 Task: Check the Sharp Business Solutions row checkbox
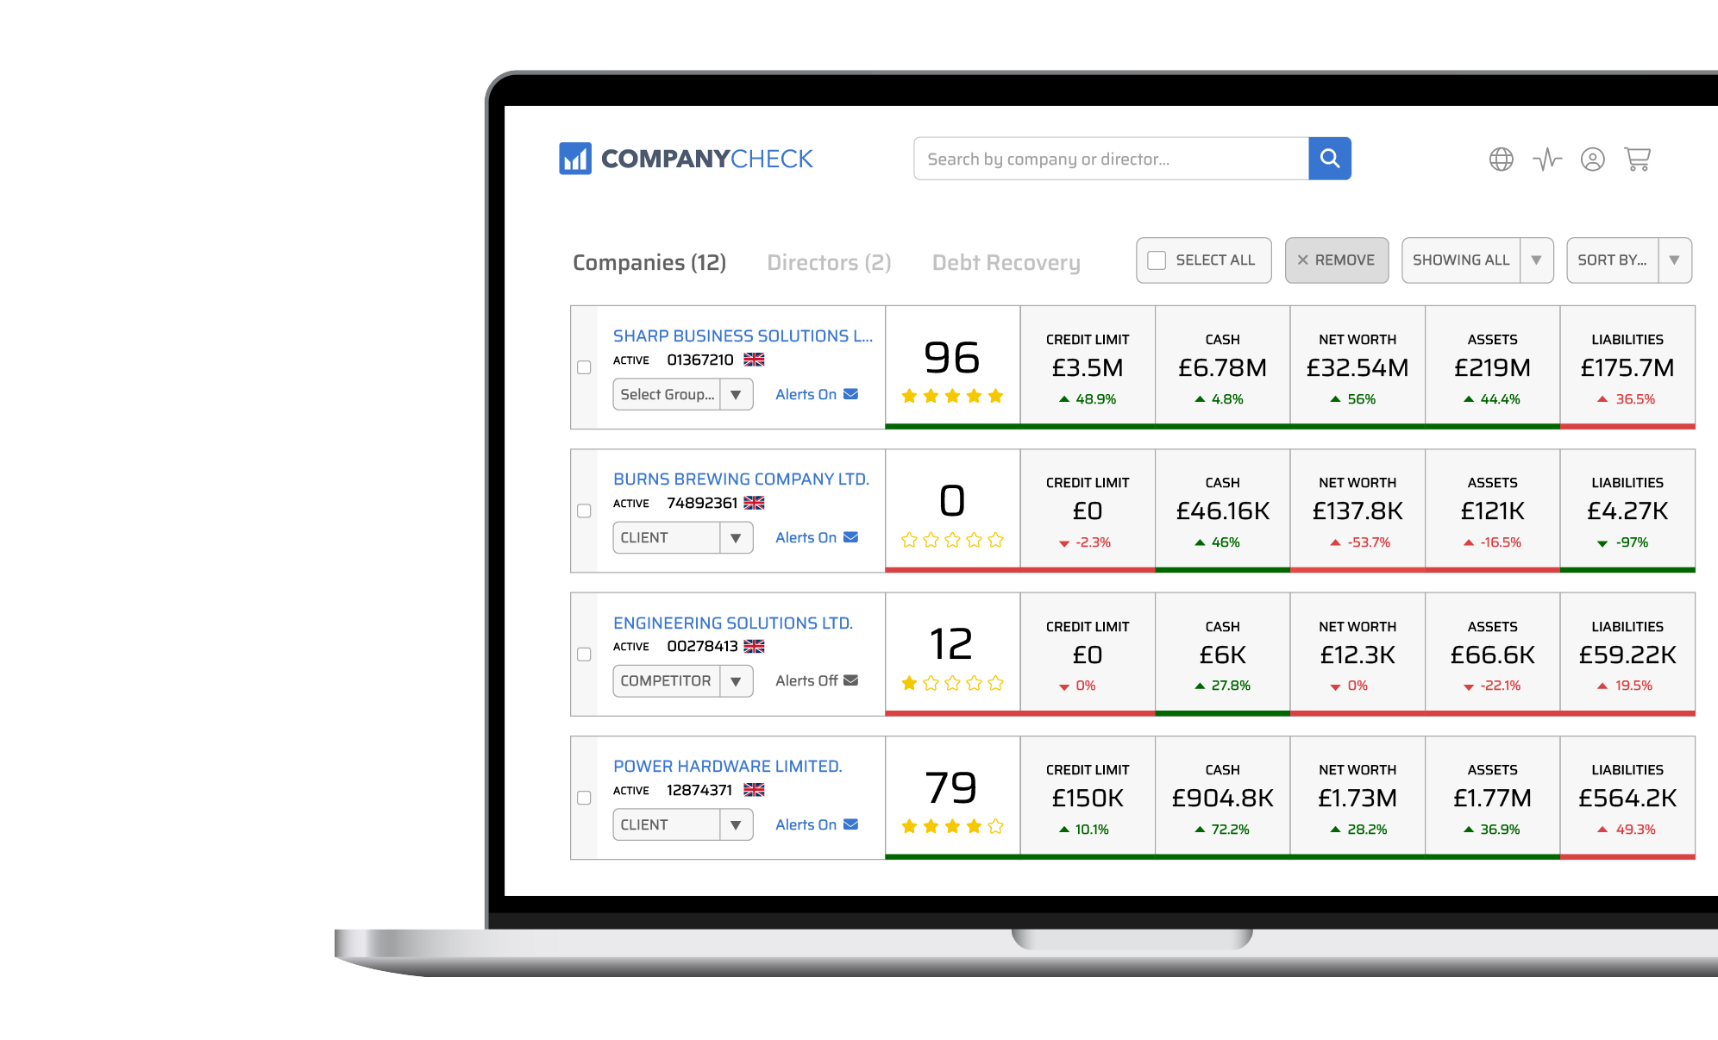pyautogui.click(x=584, y=367)
